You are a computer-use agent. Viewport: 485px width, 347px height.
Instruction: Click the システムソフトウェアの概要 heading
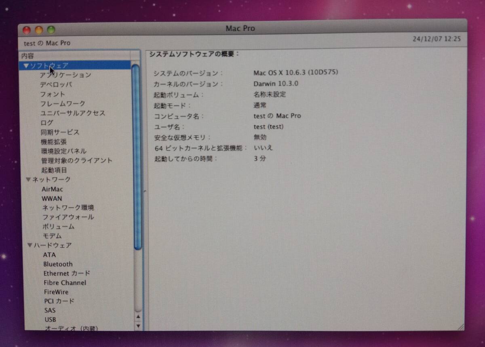tap(195, 54)
